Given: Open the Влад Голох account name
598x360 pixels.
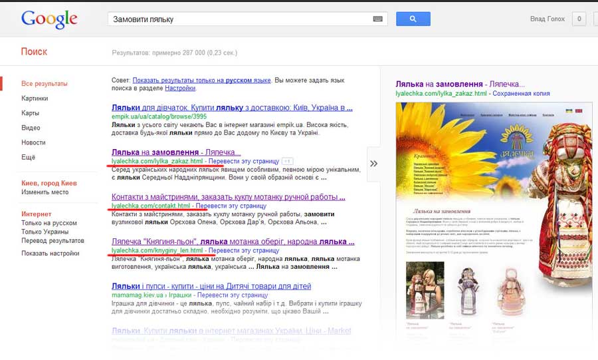Looking at the screenshot, I should click(547, 19).
